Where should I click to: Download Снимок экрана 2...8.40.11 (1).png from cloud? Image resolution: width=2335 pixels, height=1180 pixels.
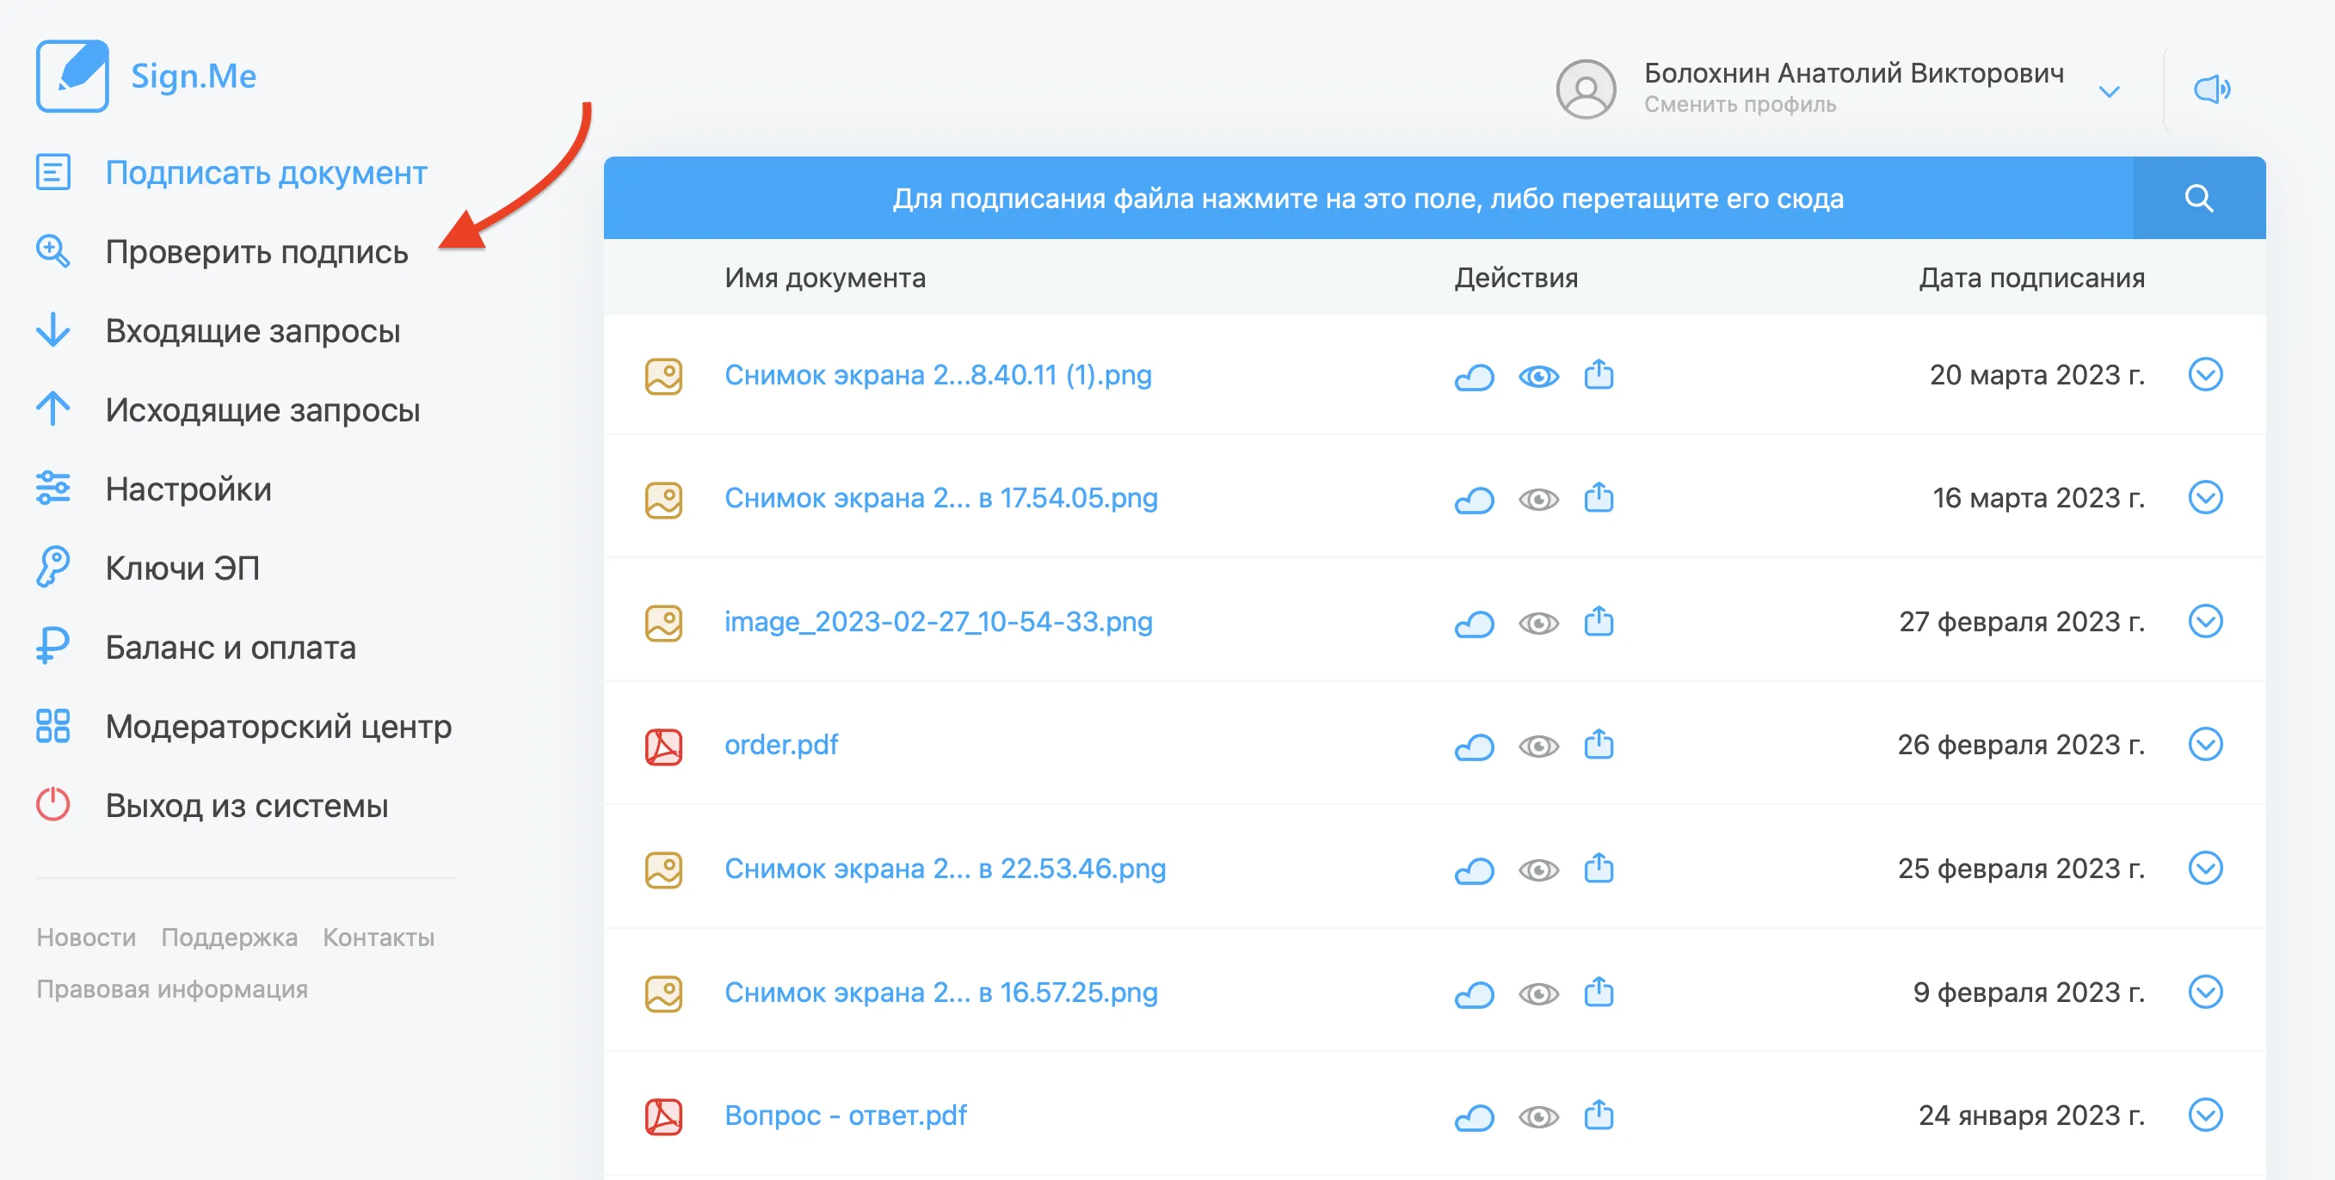1474,376
